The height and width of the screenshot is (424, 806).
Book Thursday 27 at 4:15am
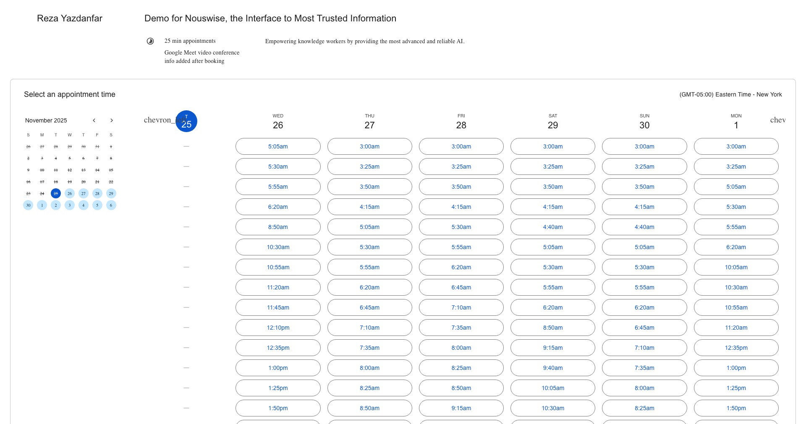[x=369, y=207]
